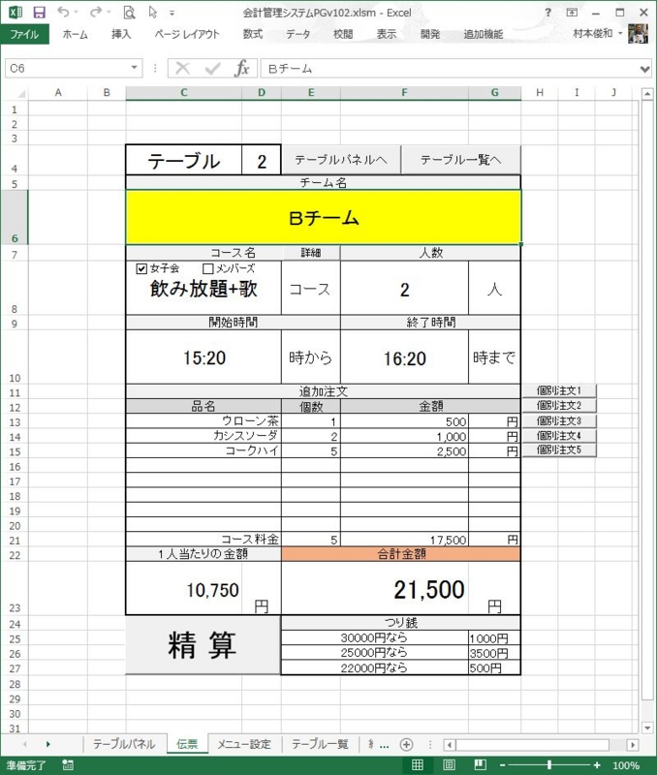The height and width of the screenshot is (775, 657).
Task: Click the Help question mark icon
Action: [548, 13]
